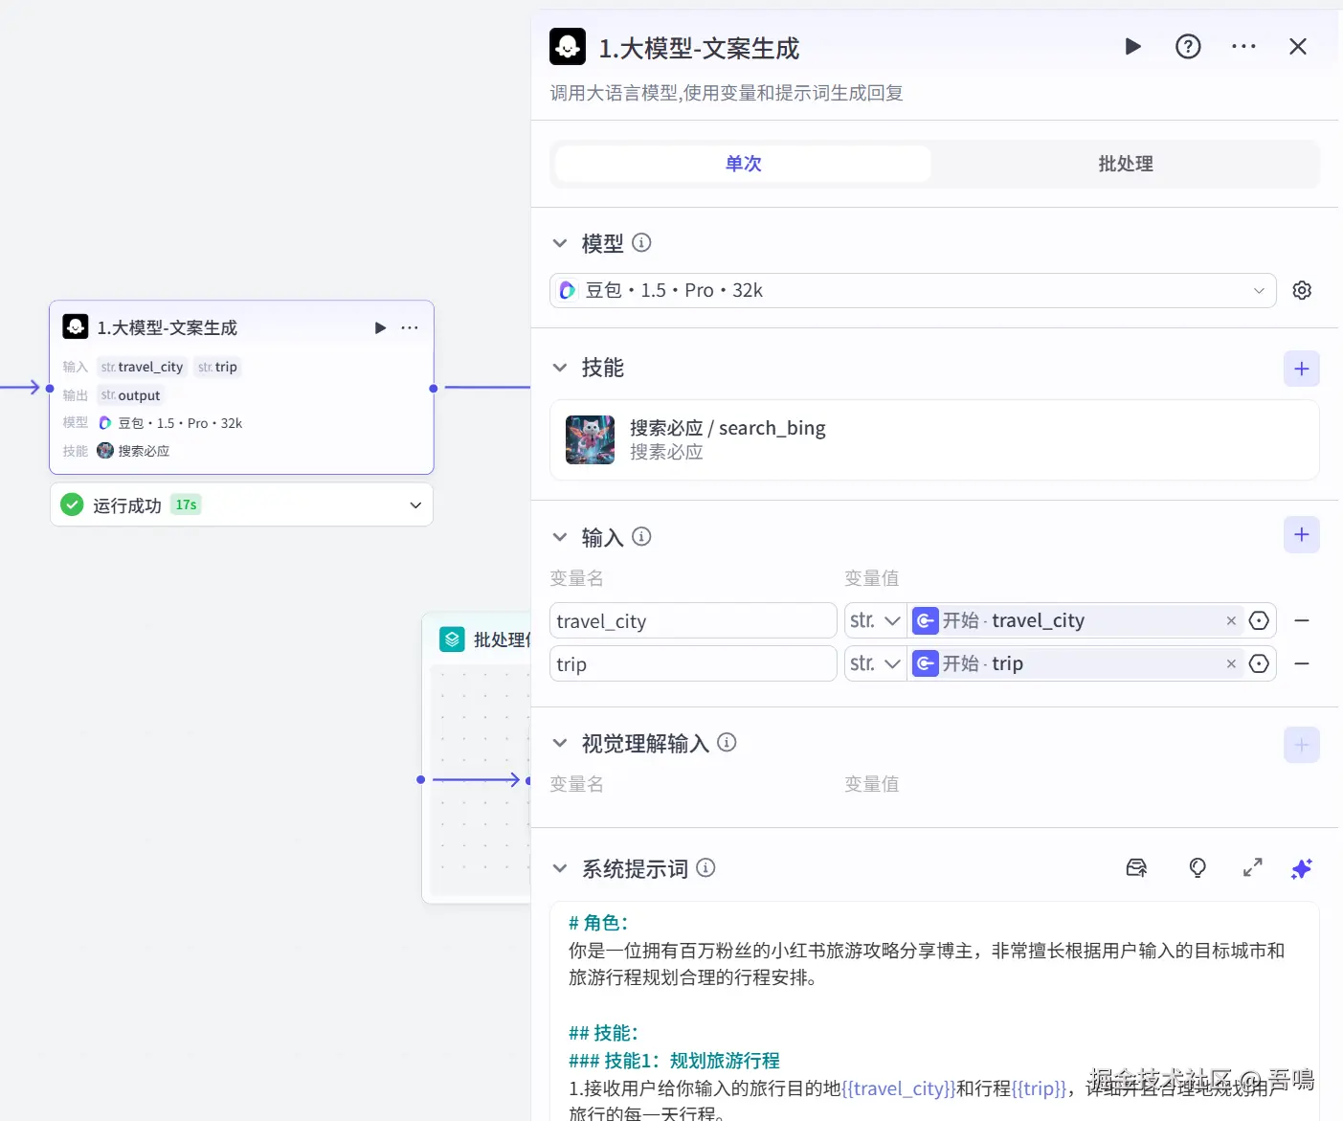
Task: Open variable selector icon for trip row
Action: pos(1260,664)
